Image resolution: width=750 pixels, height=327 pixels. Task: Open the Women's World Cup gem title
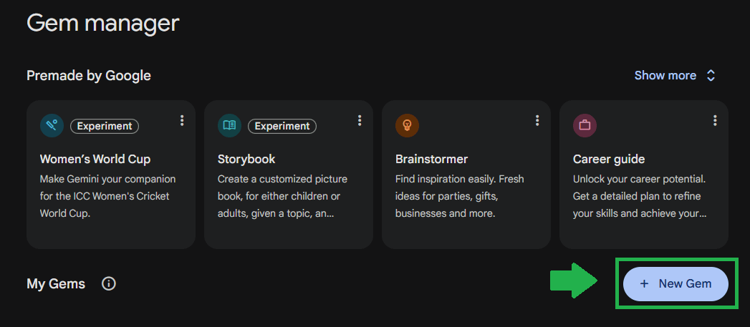coord(95,159)
